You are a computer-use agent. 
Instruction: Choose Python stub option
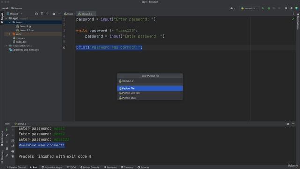point(150,98)
